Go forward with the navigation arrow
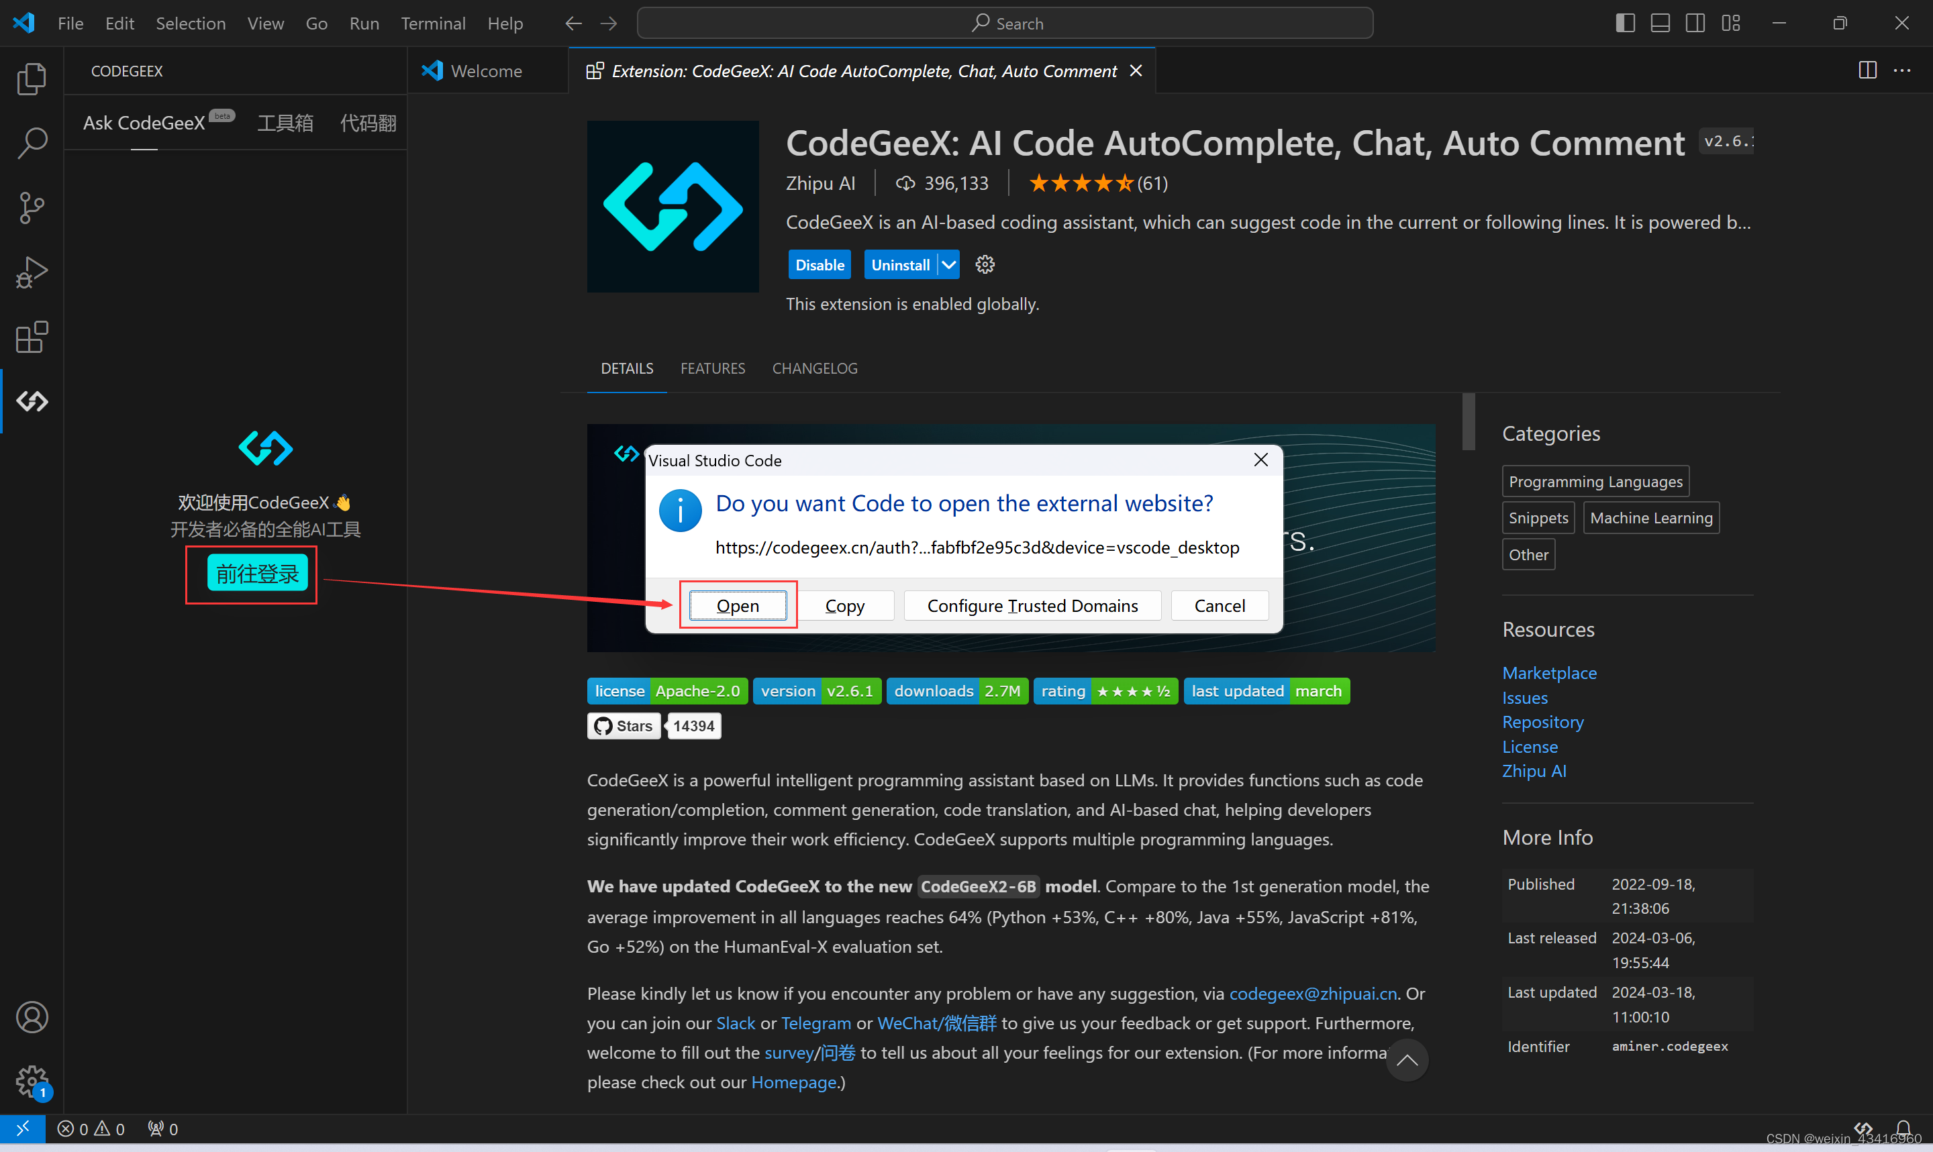This screenshot has height=1152, width=1933. [609, 23]
